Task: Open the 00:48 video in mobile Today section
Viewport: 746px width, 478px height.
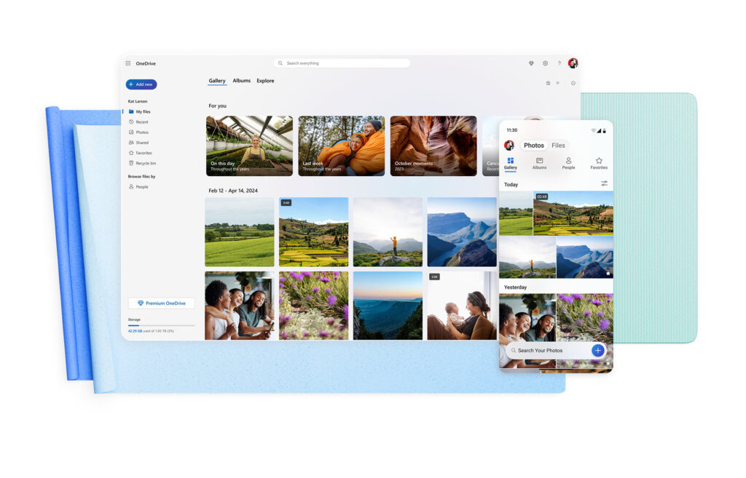Action: click(x=573, y=213)
